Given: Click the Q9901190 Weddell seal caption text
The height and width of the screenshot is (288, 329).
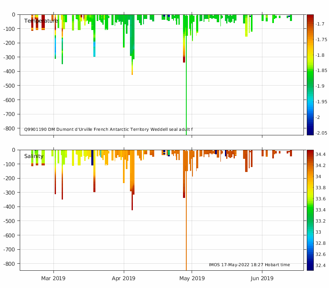Looking at the screenshot, I should click(108, 129).
